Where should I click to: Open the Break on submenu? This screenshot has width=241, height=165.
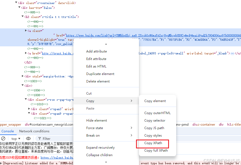(x=106, y=136)
